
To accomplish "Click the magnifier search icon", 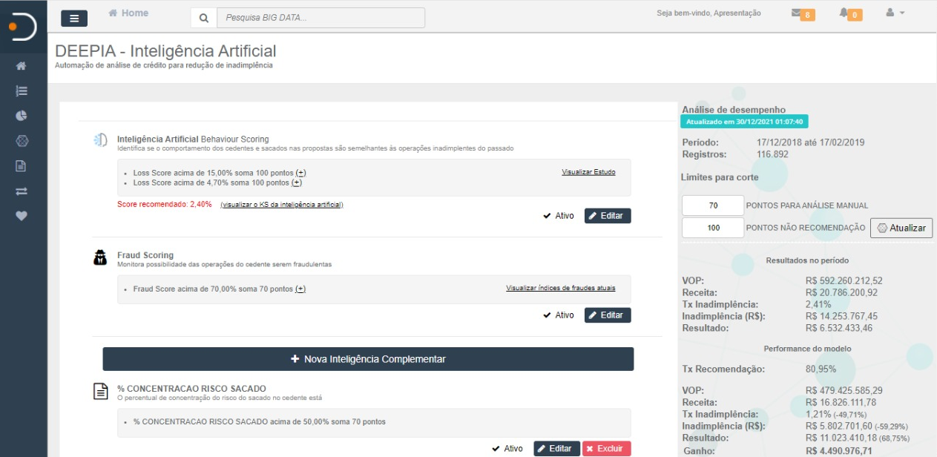I will tap(204, 18).
